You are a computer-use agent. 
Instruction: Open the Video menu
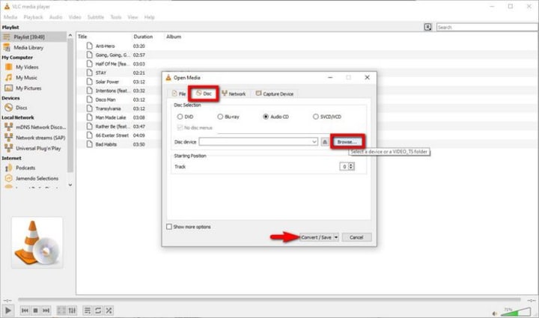(x=75, y=16)
